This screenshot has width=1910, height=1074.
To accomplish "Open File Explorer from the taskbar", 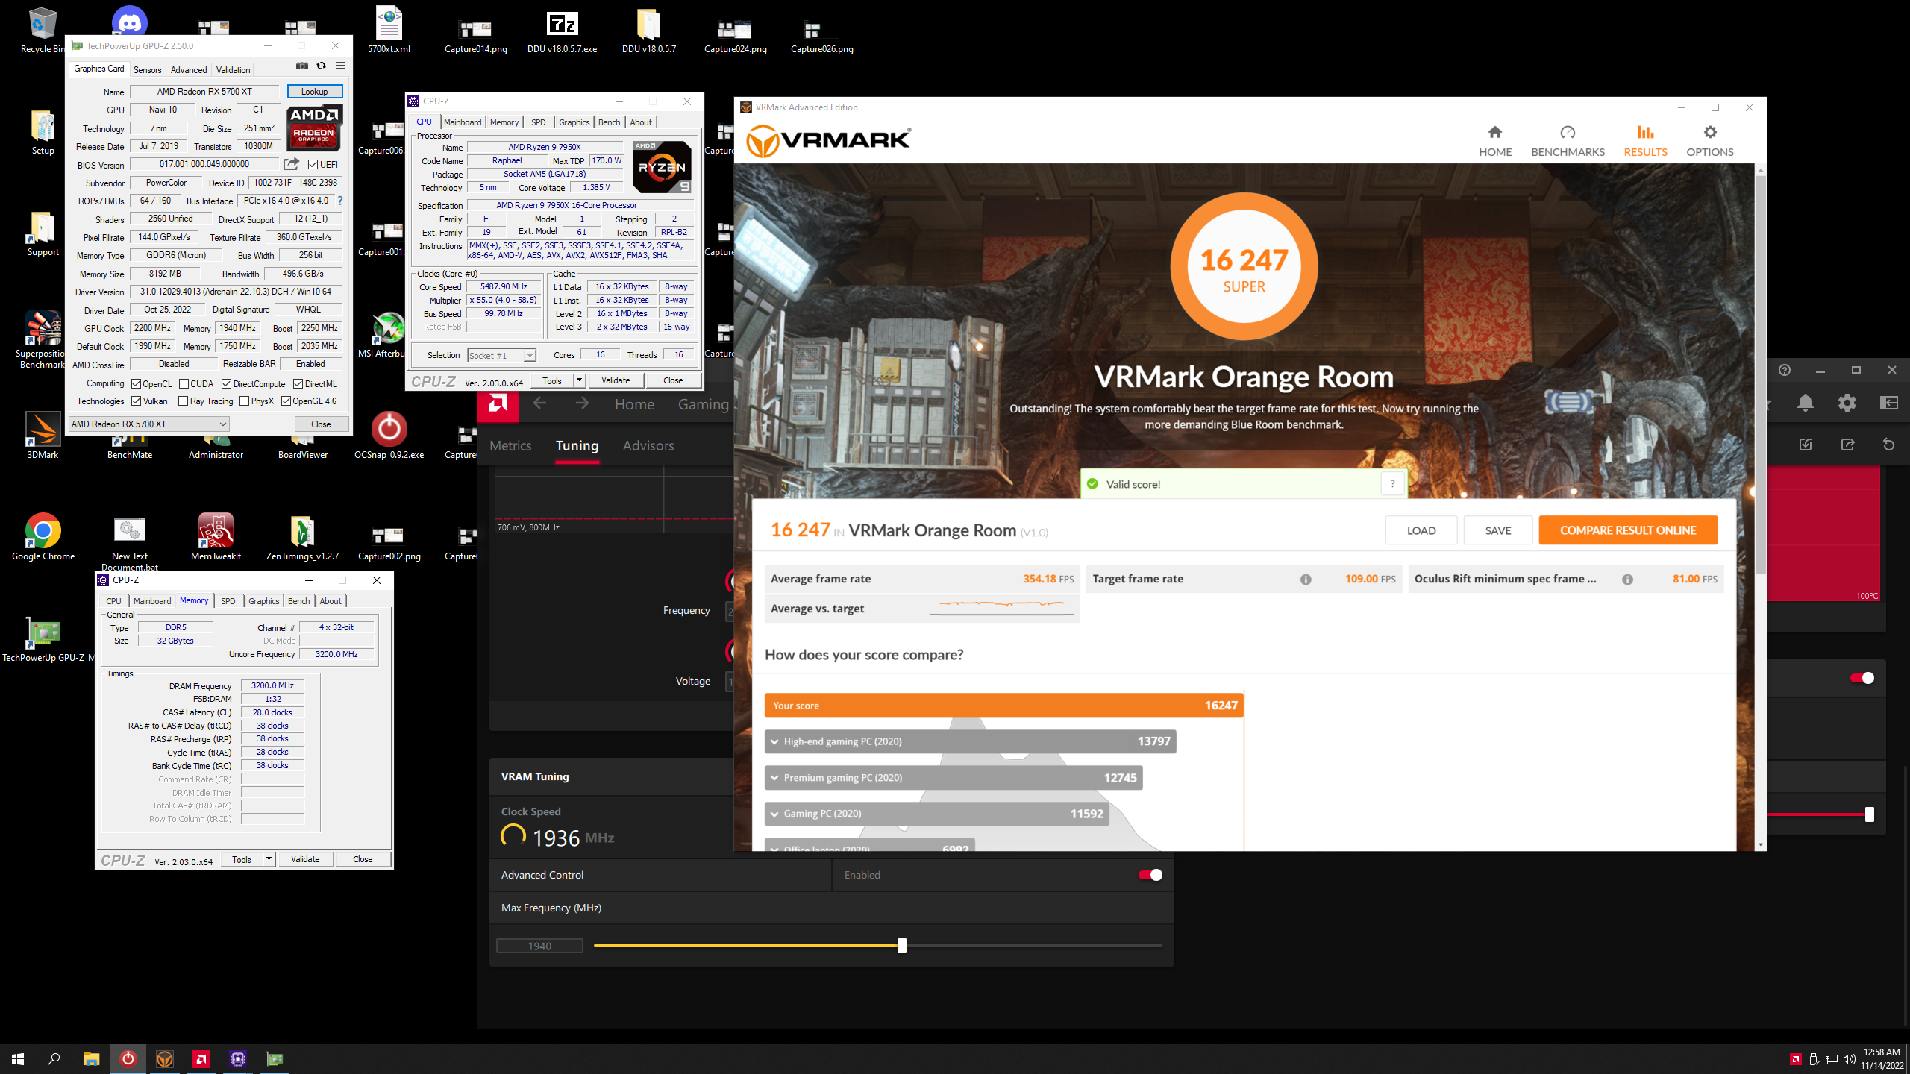I will tap(91, 1059).
